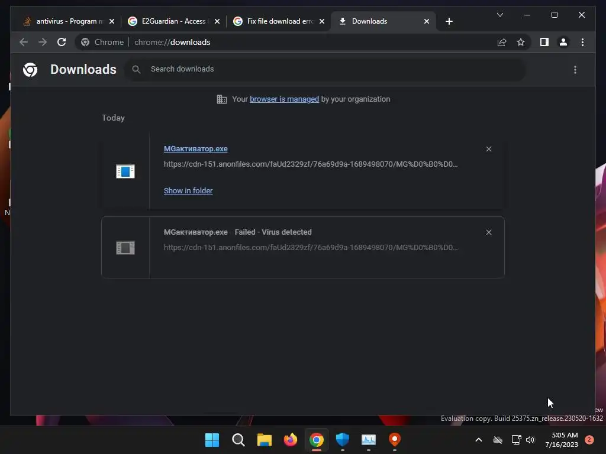Image resolution: width=606 pixels, height=454 pixels.
Task: Click the Today date heading
Action: 113,118
